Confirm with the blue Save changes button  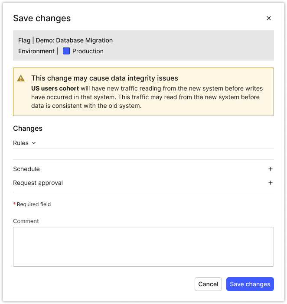(x=250, y=284)
